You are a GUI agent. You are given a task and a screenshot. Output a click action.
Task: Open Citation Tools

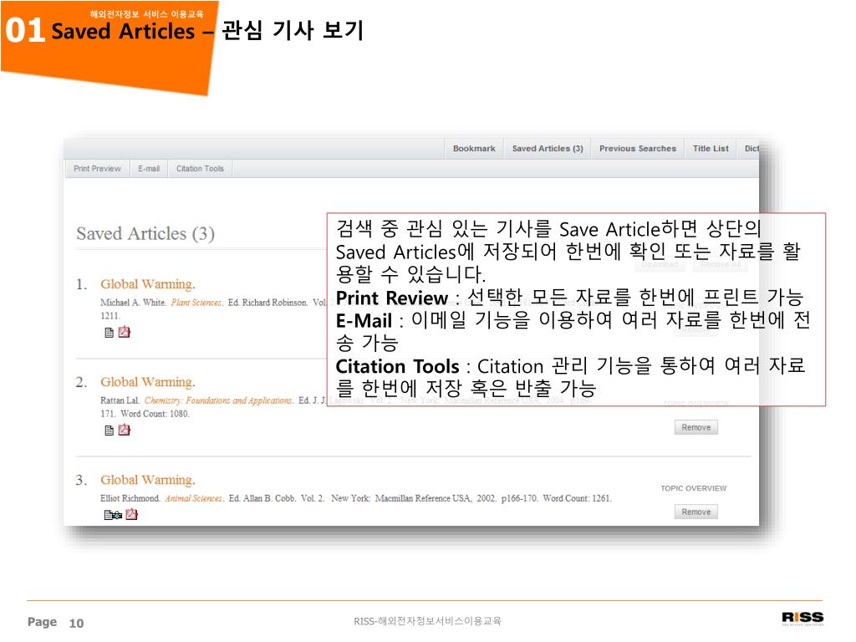click(x=200, y=169)
